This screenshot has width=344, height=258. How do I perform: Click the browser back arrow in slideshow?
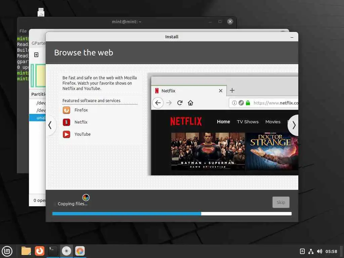pos(158,103)
